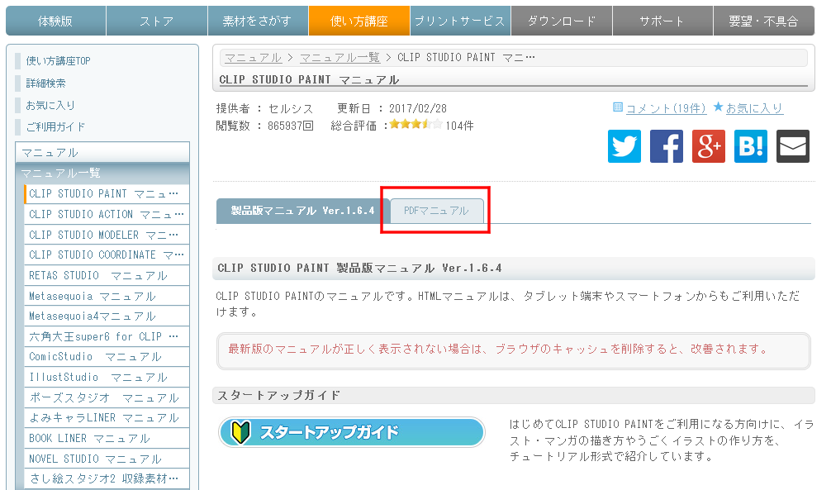831x490 pixels.
Task: Open 要望・不具合 in the top menu
Action: (x=764, y=21)
